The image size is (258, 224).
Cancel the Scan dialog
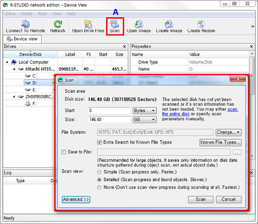coord(229,200)
